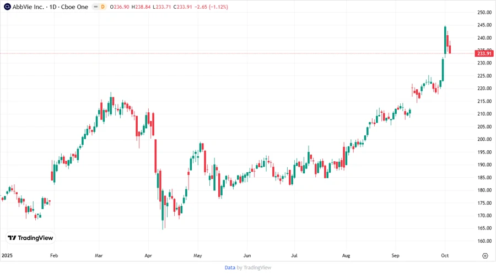Click the orange D data indicator
Screen dimensions: 496x274
coord(102,7)
